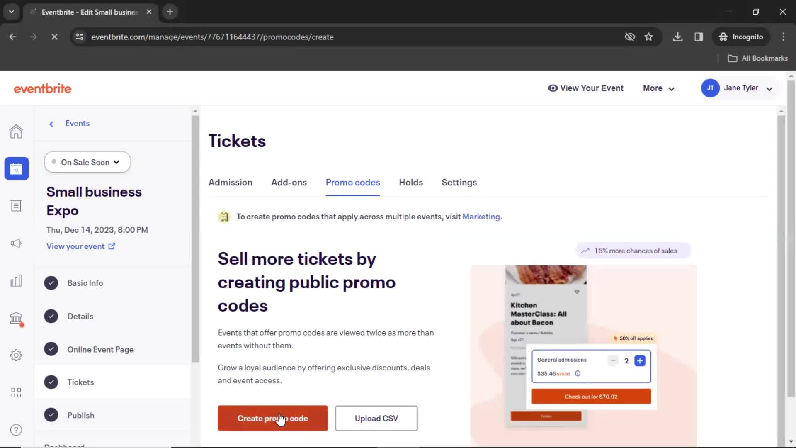This screenshot has width=796, height=448.
Task: Open the Help question mark icon
Action: pos(16,430)
